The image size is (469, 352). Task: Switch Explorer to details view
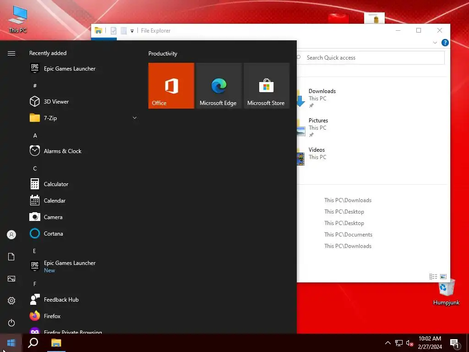[433, 277]
